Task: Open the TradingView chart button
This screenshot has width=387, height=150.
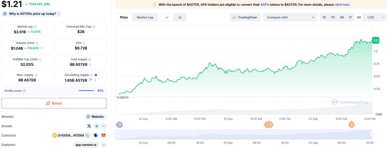Action: (x=245, y=17)
